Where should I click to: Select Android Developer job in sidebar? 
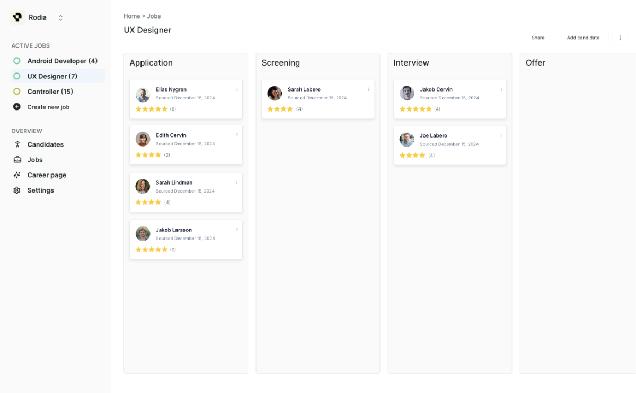point(62,61)
